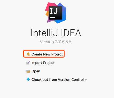
Task: Click the Version 2016.3.5 label
Action: coord(56,42)
